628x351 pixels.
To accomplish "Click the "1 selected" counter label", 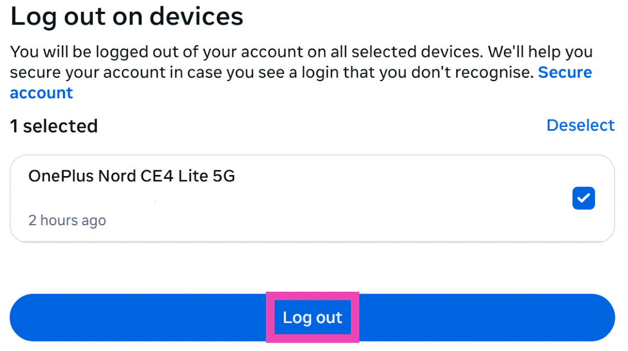I will [x=54, y=126].
